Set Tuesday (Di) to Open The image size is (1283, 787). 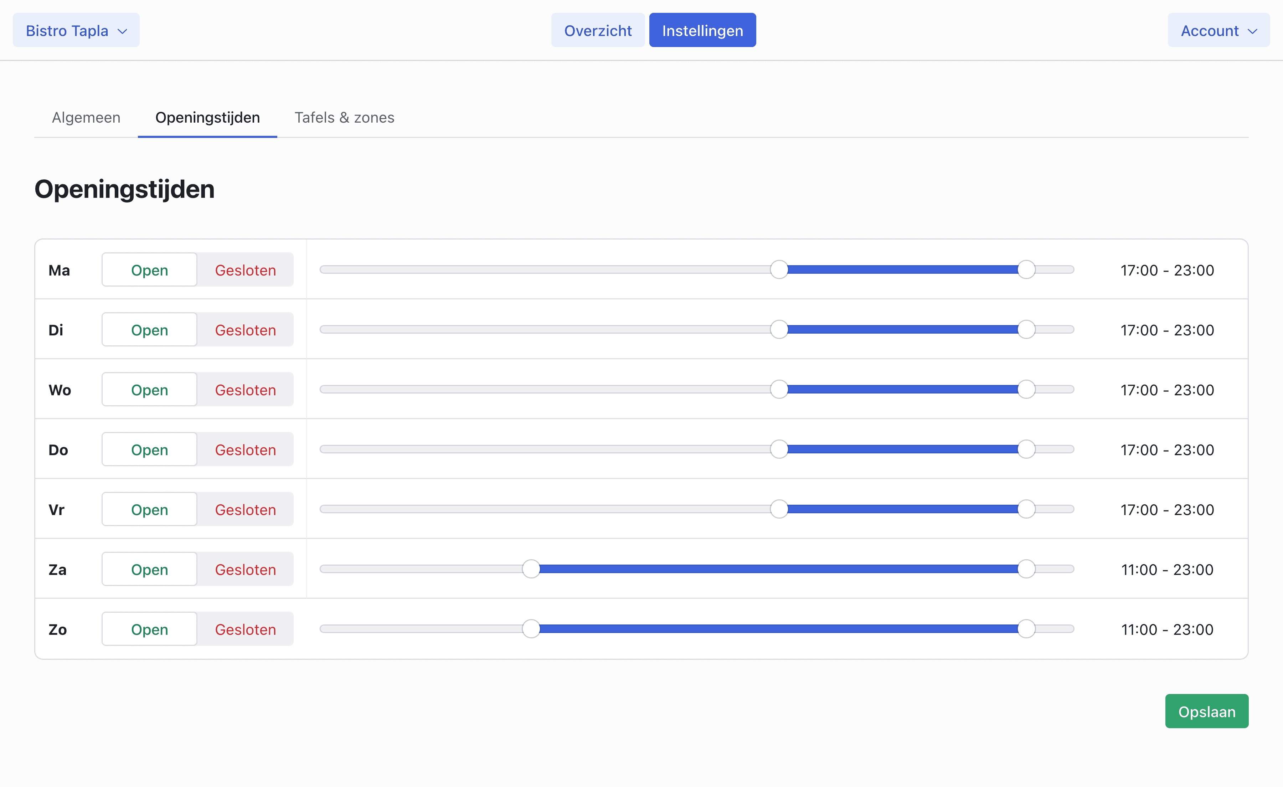click(x=149, y=330)
